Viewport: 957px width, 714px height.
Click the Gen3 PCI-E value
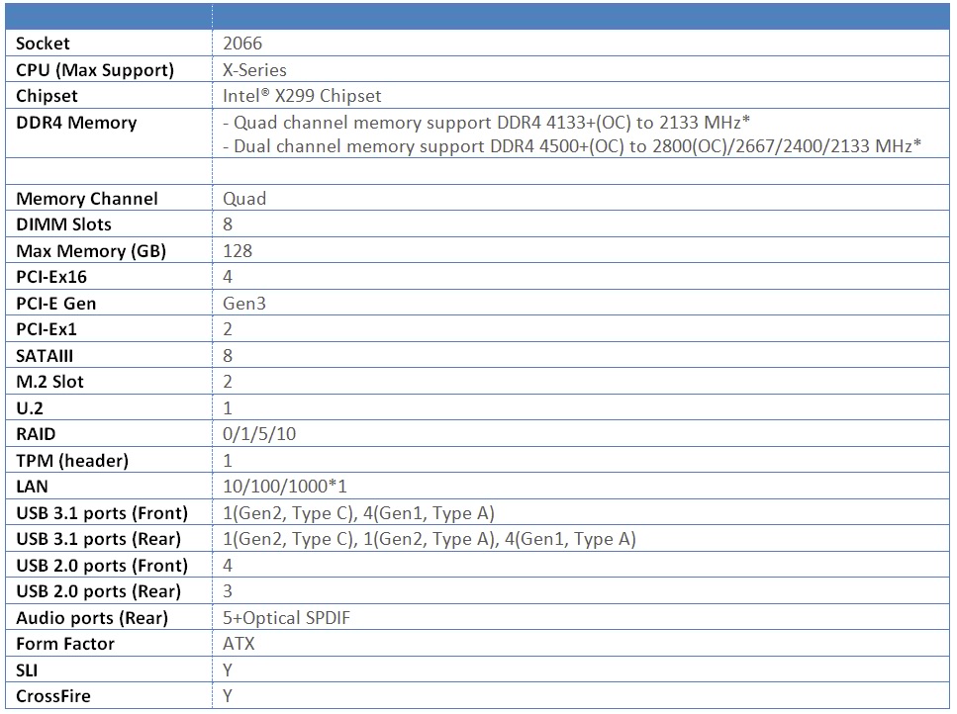coord(244,304)
